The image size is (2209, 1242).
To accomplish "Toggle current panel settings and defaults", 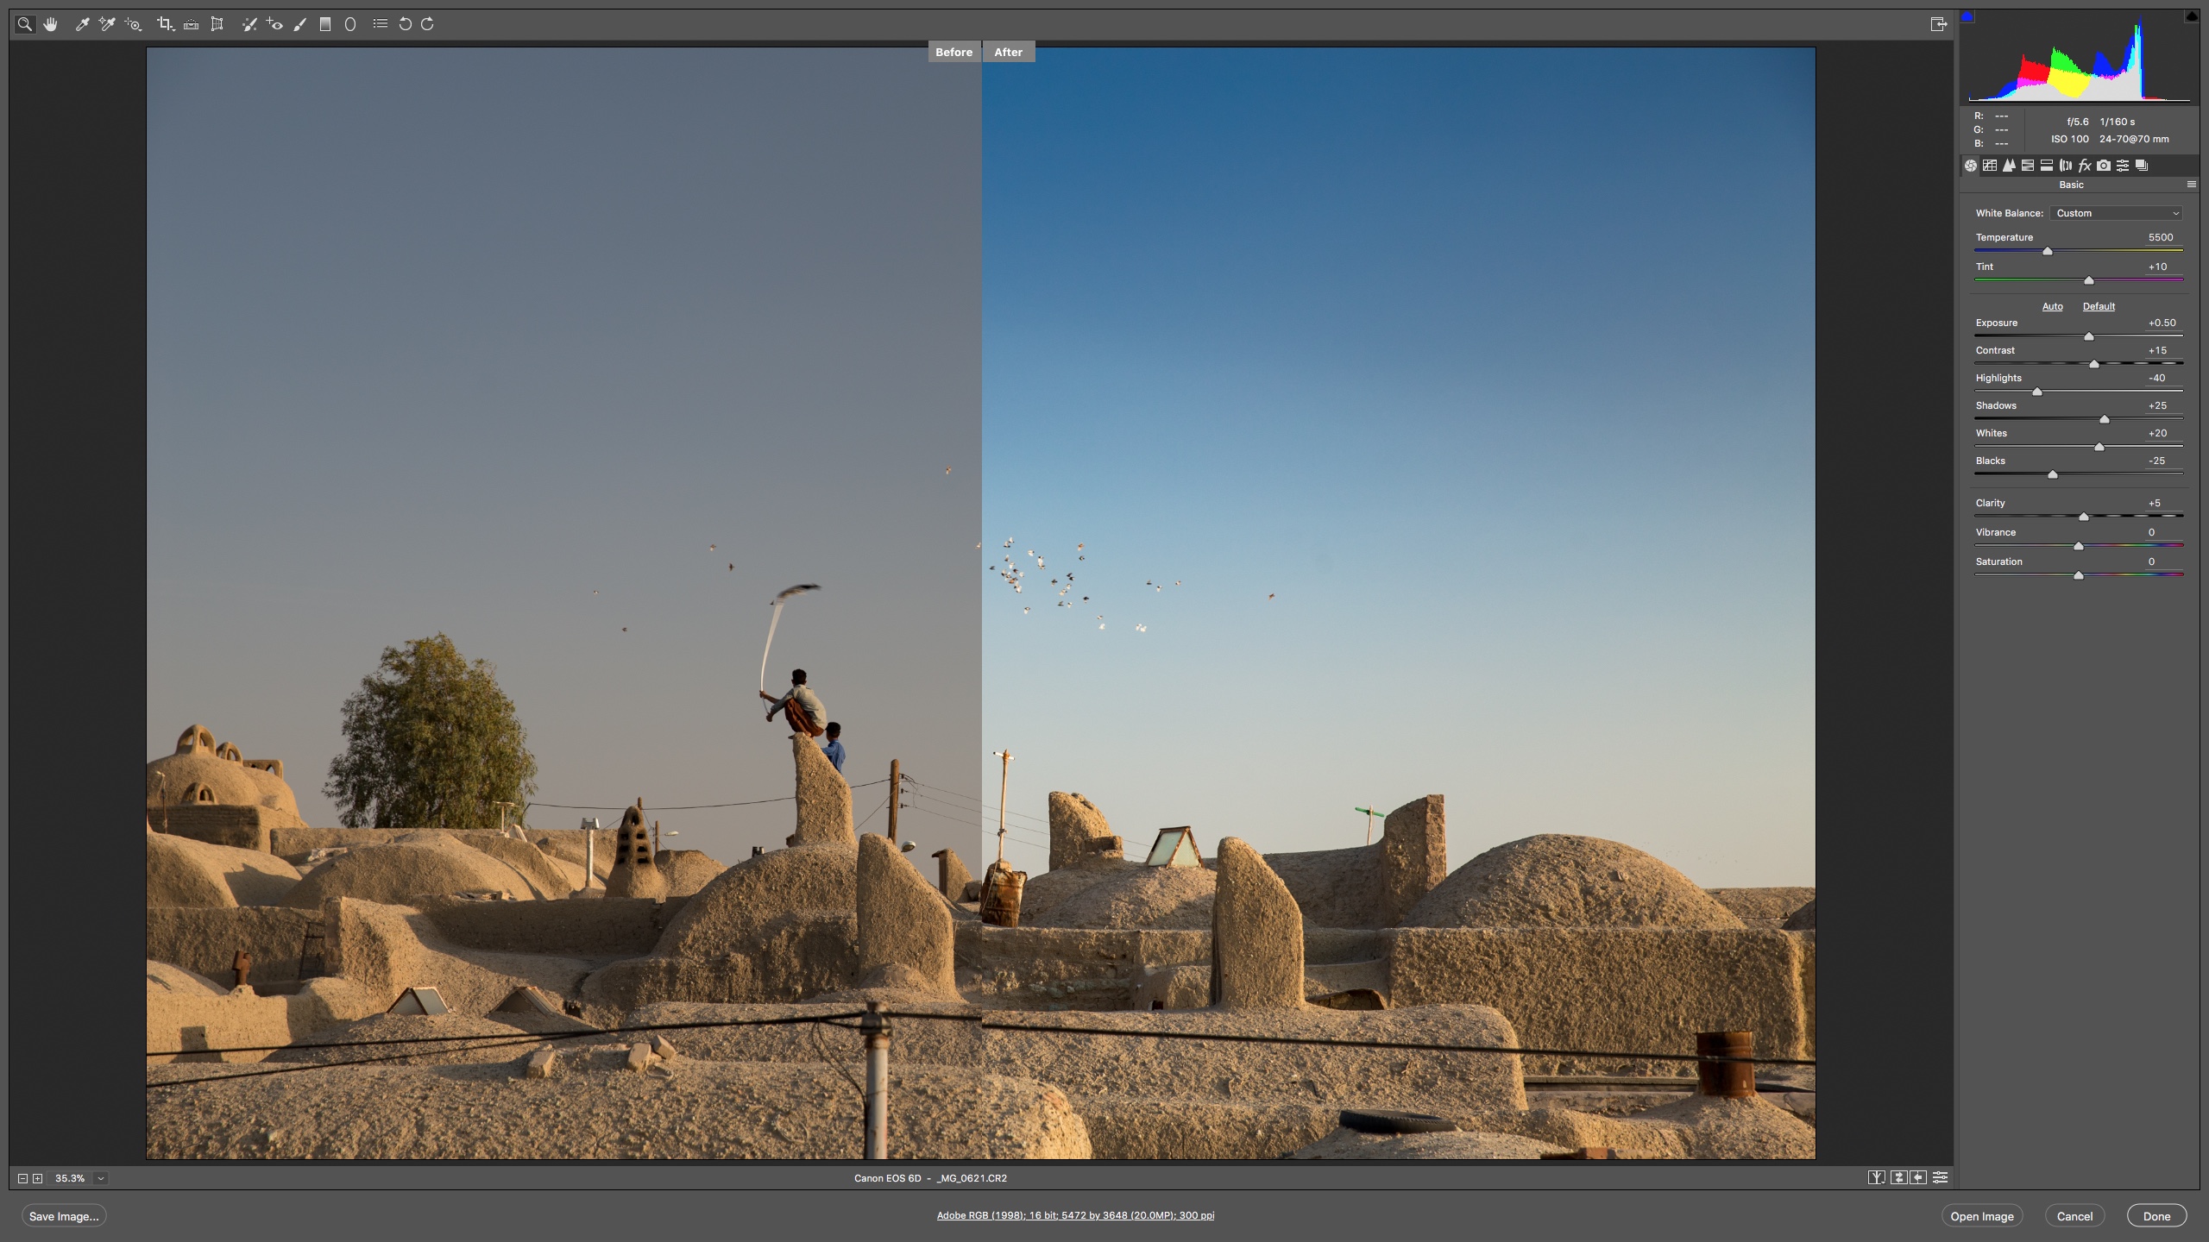I will tap(1940, 1177).
